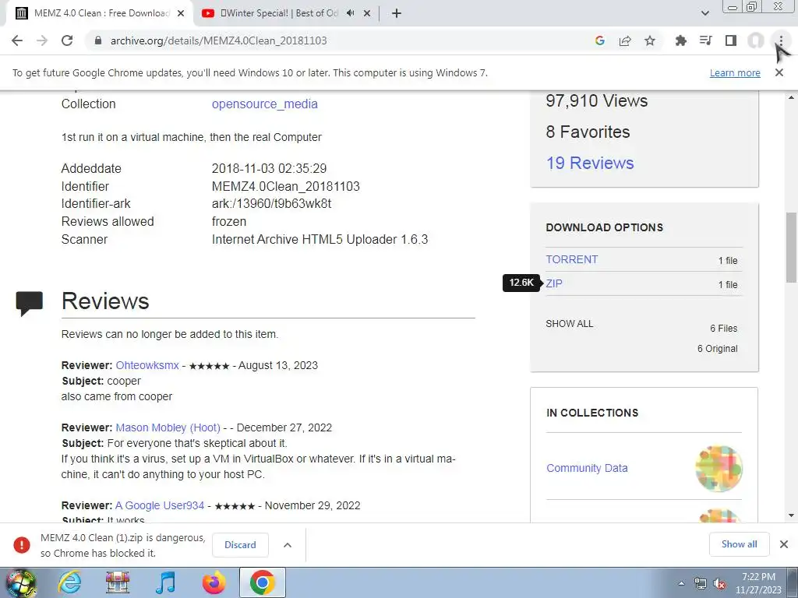Viewport: 798px width, 598px height.
Task: Click the Community Data collection thumbnail
Action: pos(719,468)
